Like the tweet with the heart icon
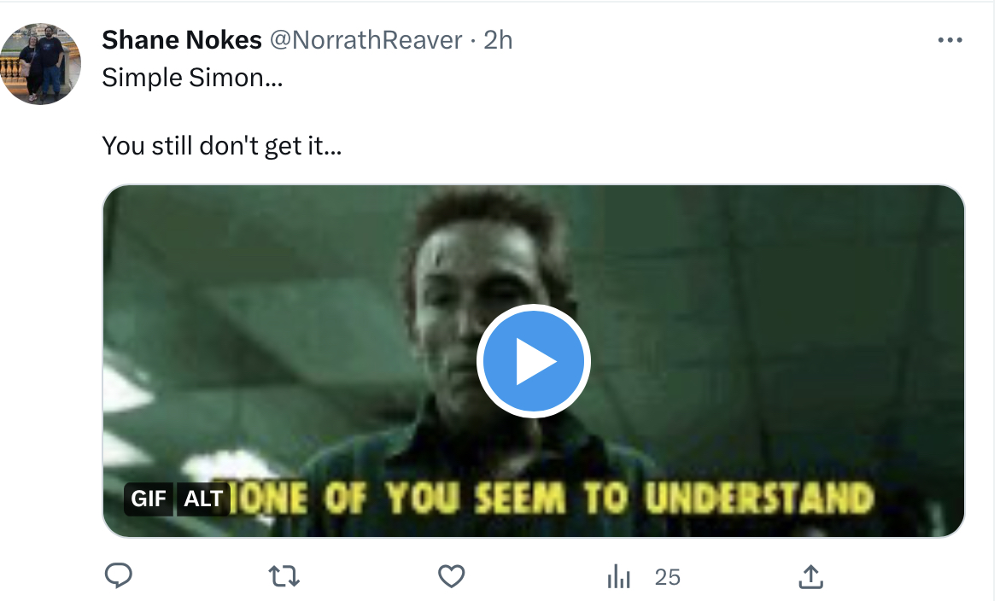 pyautogui.click(x=452, y=576)
